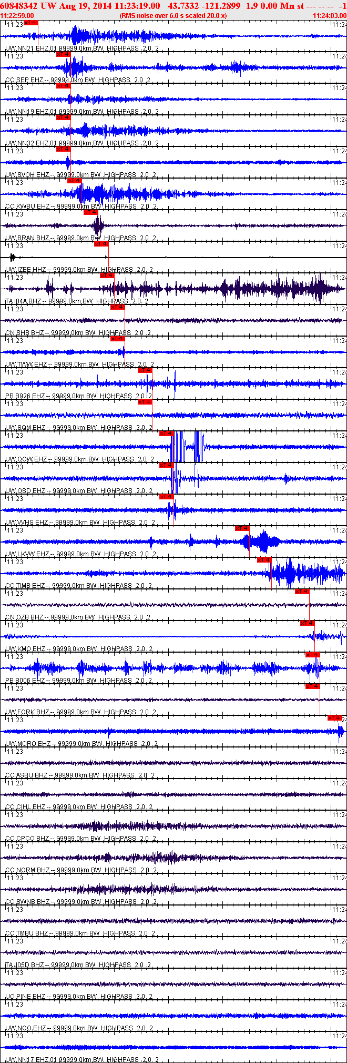Select the red pick flag on UW.NN21 trace
The image size is (347, 1063).
pos(31,23)
